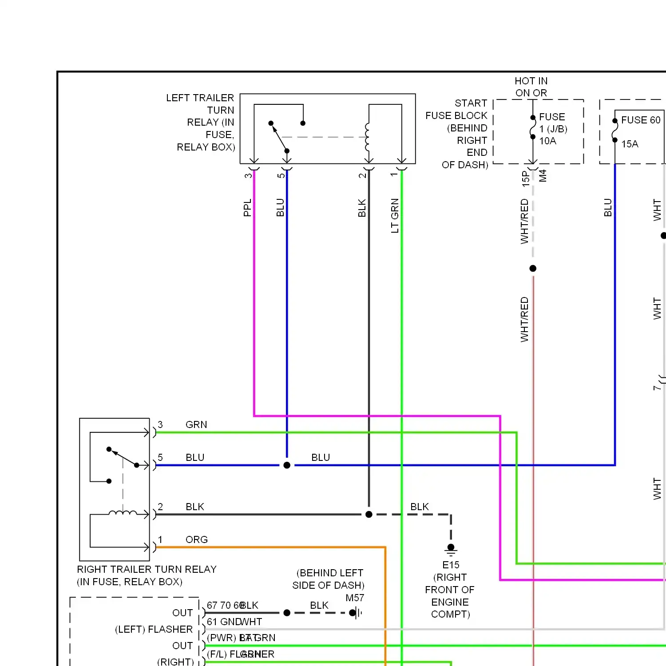Select the 15A fuse rating text
Image resolution: width=666 pixels, height=666 pixels.
click(630, 144)
